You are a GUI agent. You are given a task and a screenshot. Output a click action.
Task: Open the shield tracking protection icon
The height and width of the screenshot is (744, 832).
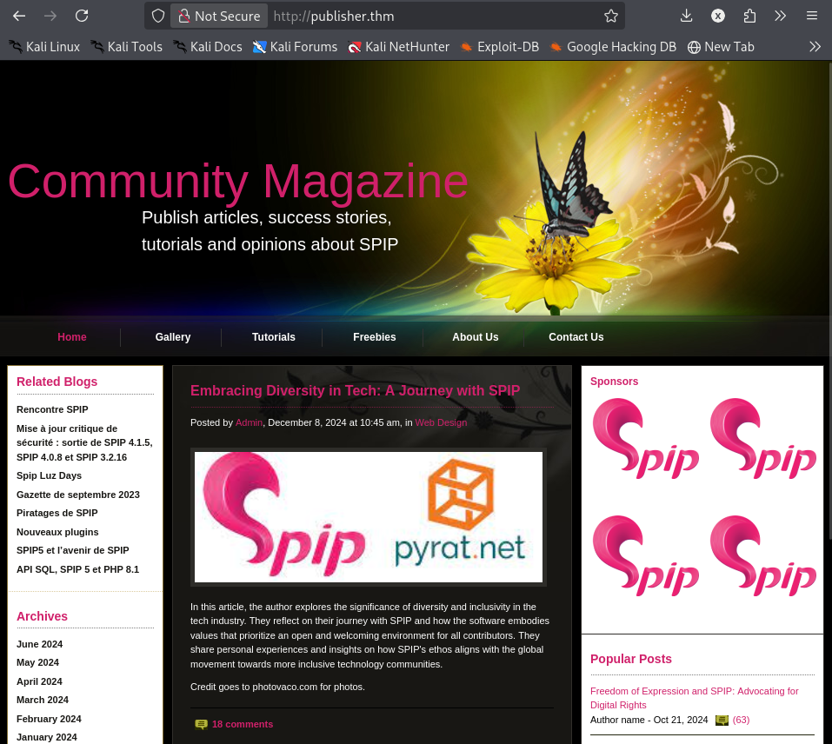tap(158, 16)
